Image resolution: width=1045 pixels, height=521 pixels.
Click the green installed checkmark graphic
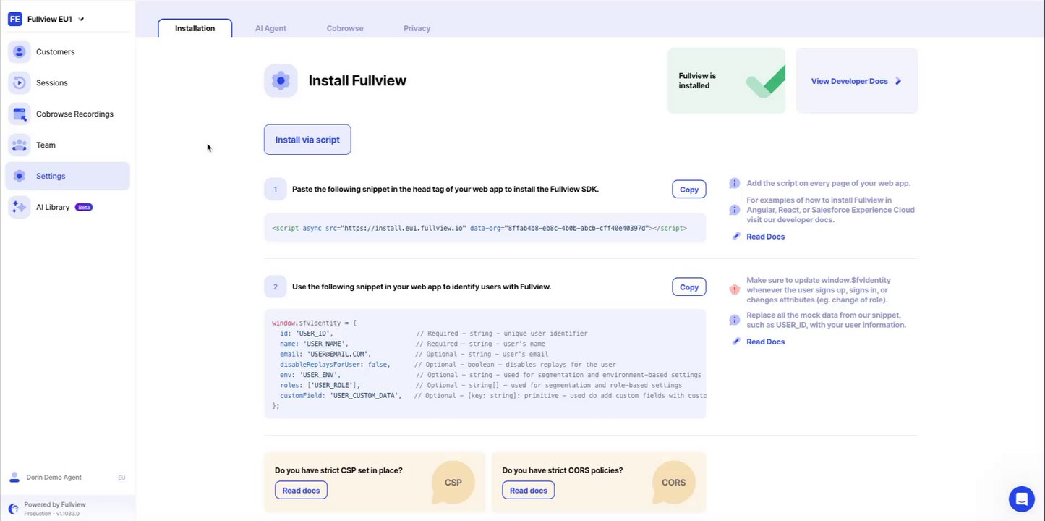(765, 82)
